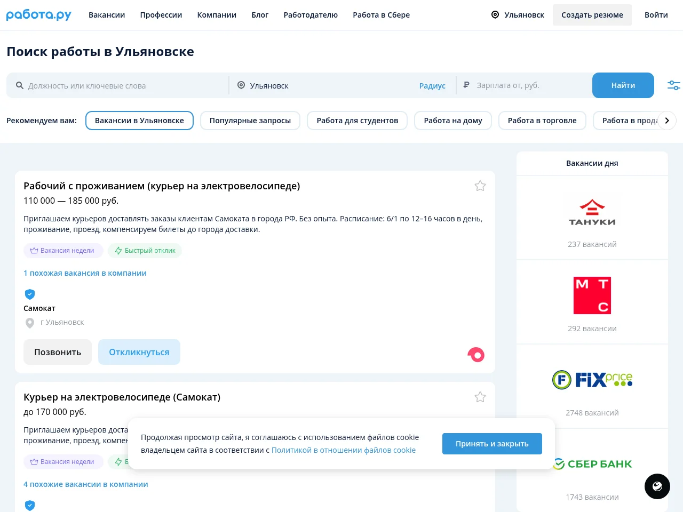Open the chat support bubble
The height and width of the screenshot is (512, 683).
[657, 486]
